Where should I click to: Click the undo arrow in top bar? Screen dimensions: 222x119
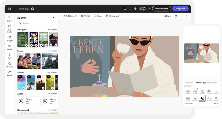[125, 9]
